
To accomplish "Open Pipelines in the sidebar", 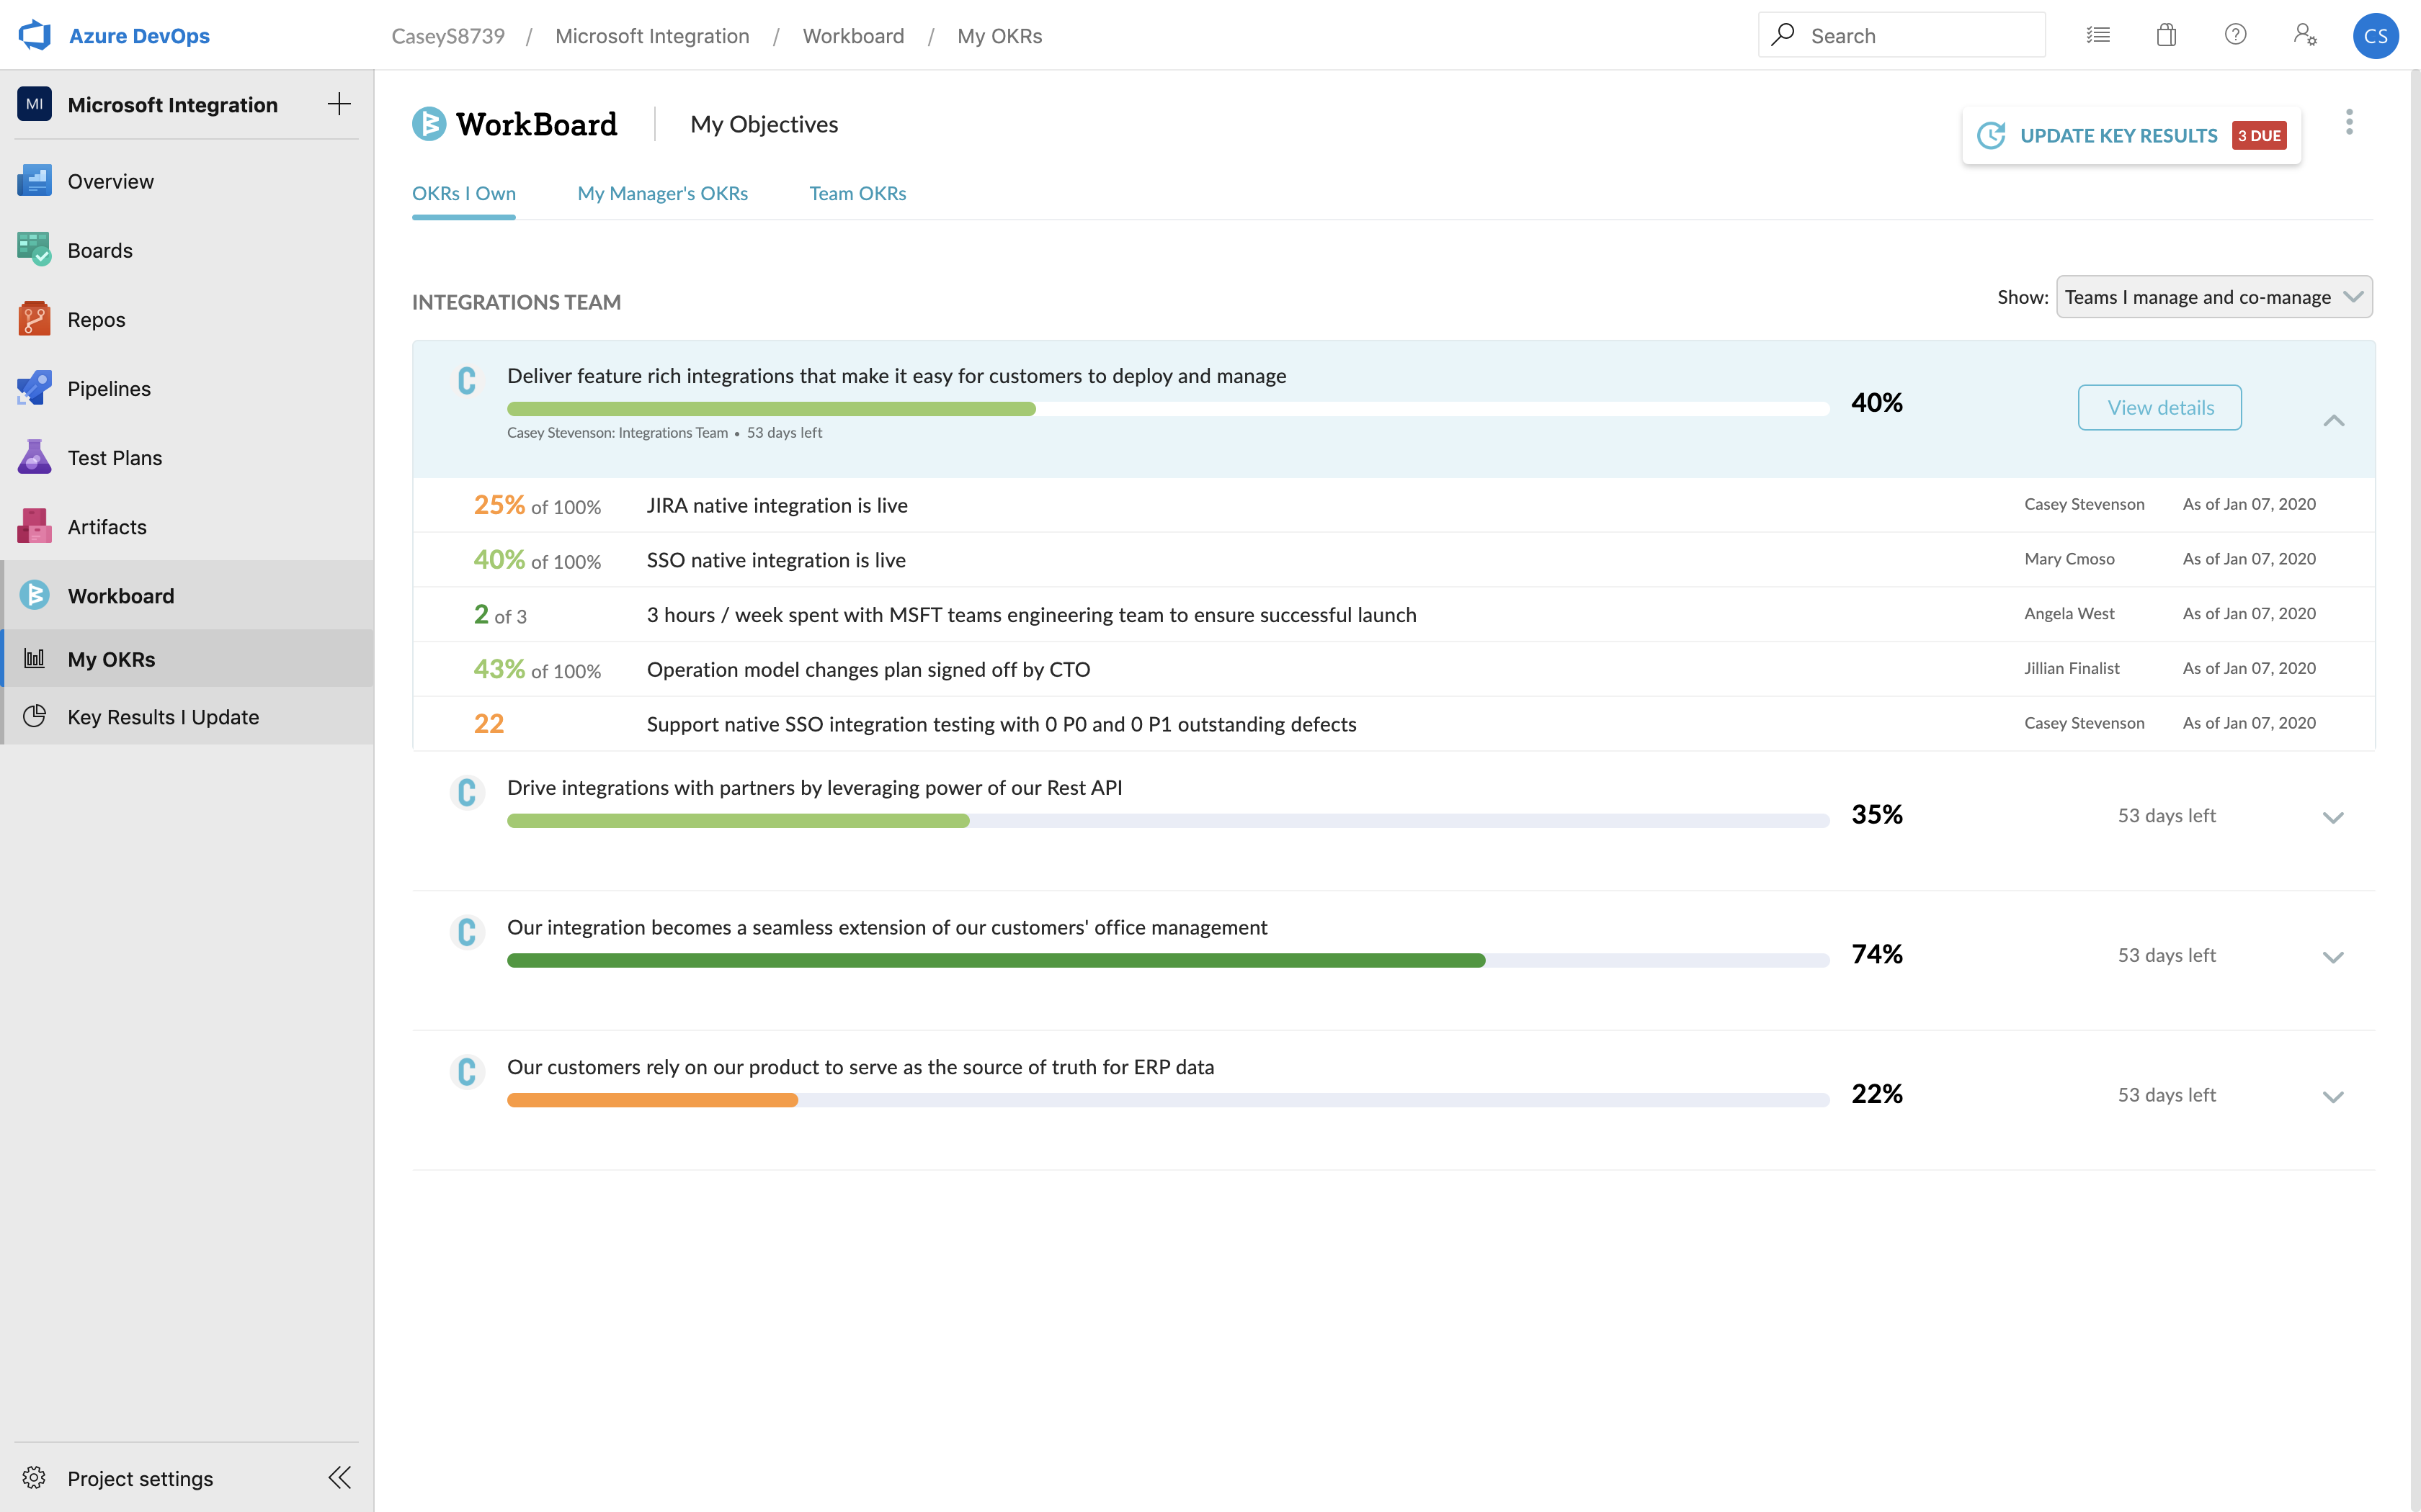I will (x=187, y=388).
